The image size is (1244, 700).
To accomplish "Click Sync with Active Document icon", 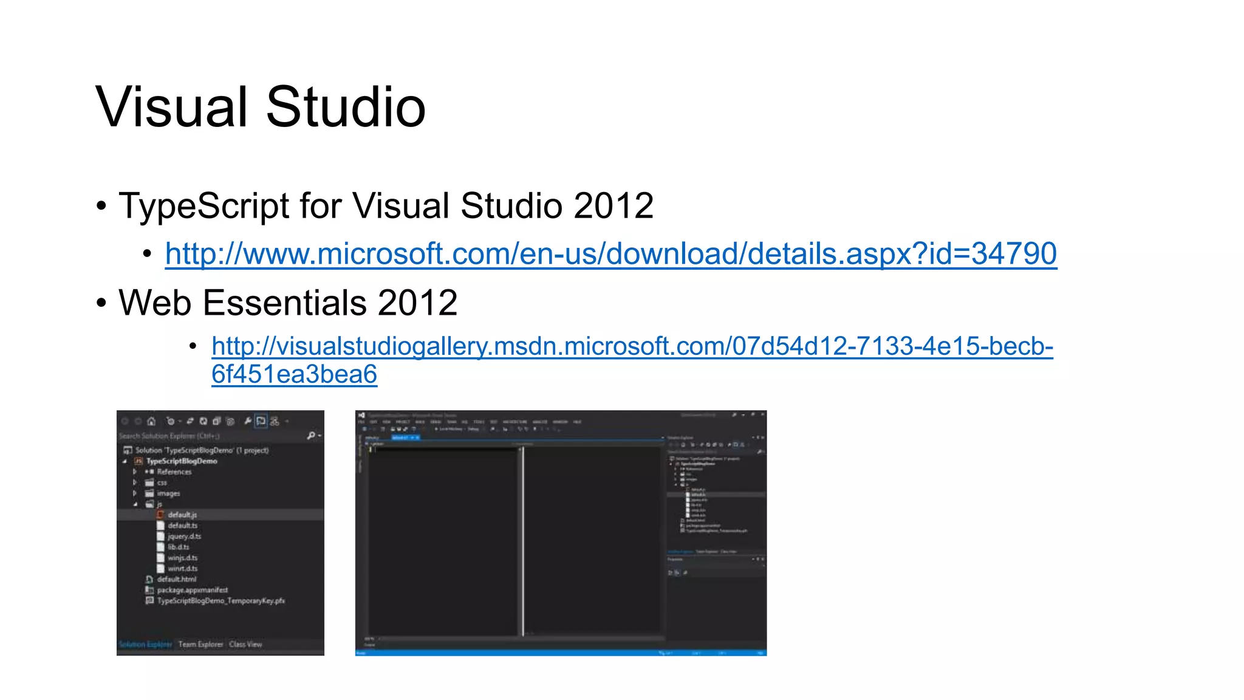I will [190, 421].
